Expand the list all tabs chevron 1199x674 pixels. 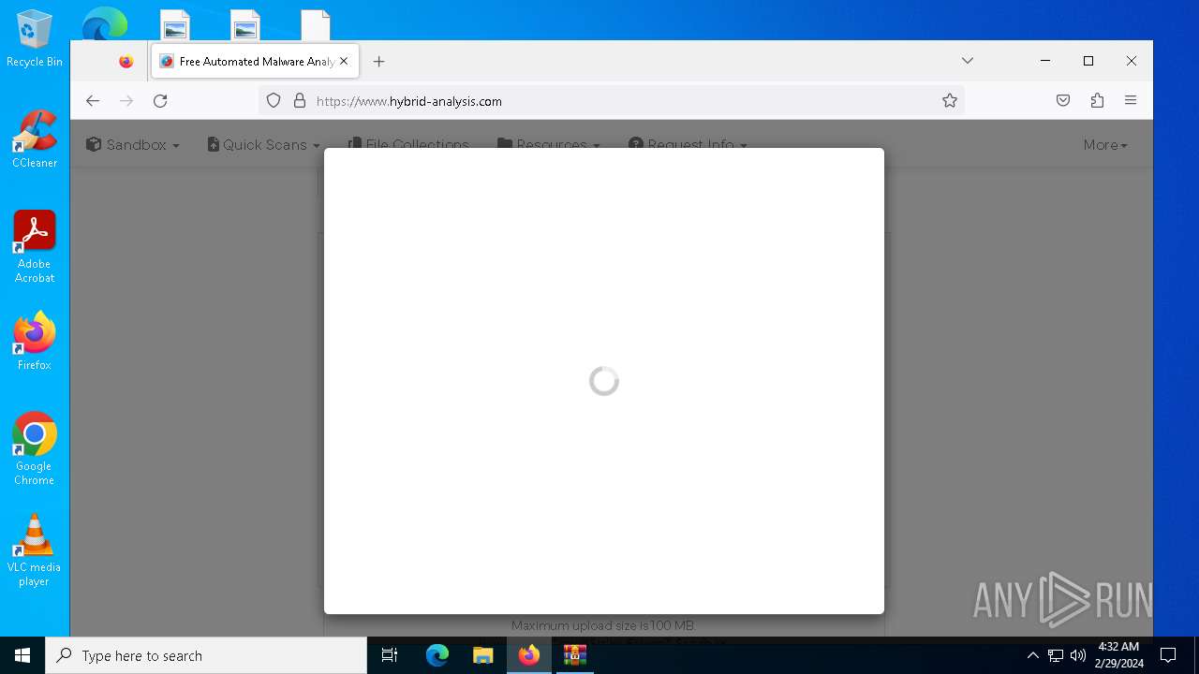click(x=968, y=61)
